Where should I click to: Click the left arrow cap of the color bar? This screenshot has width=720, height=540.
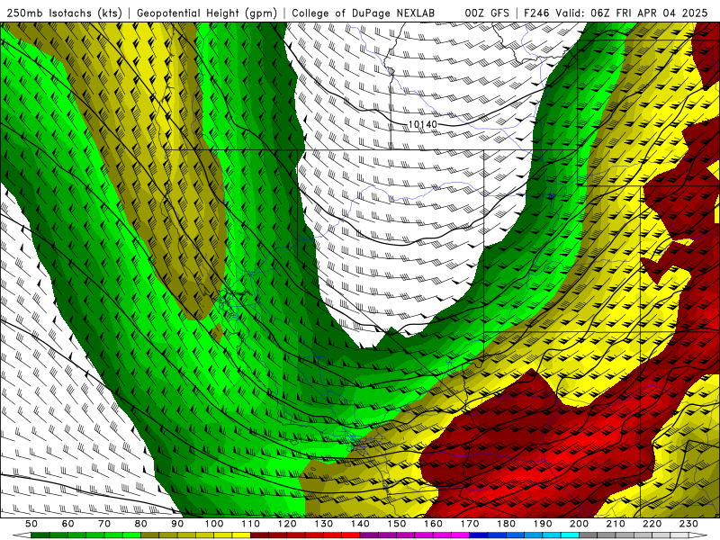[x=22, y=535]
